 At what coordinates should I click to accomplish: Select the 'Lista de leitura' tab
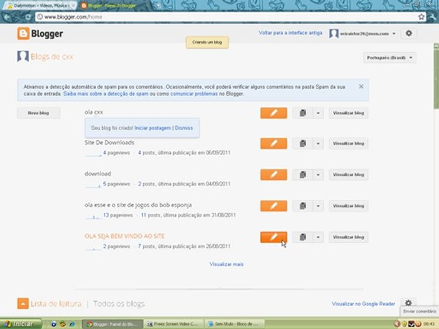tap(56, 303)
